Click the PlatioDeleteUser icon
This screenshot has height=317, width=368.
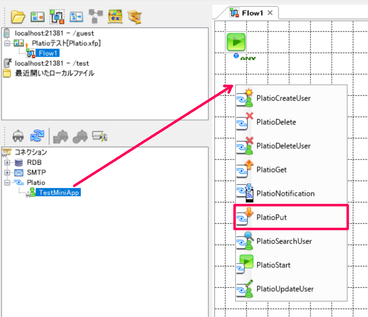click(244, 146)
